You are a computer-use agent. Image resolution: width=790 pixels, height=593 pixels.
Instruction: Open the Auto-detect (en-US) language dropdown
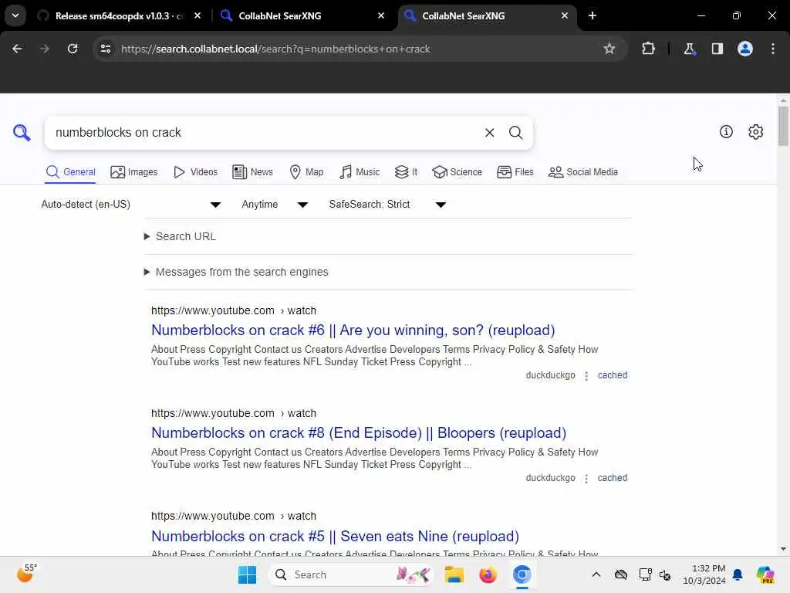(x=131, y=204)
